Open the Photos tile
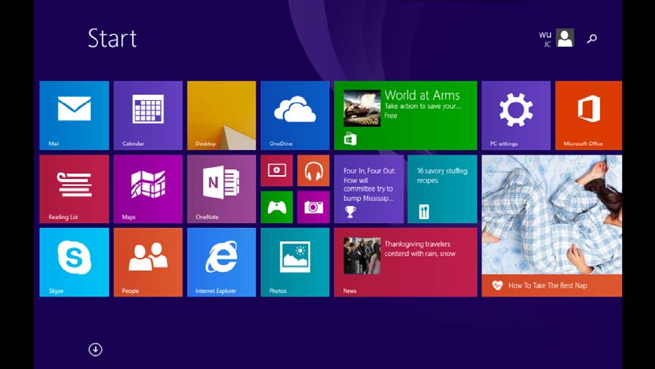This screenshot has height=369, width=655. pos(295,263)
